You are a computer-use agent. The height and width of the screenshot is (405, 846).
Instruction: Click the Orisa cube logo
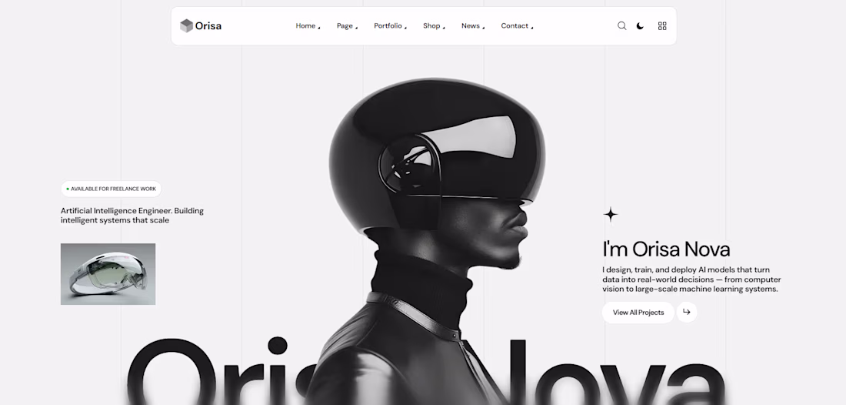click(186, 26)
